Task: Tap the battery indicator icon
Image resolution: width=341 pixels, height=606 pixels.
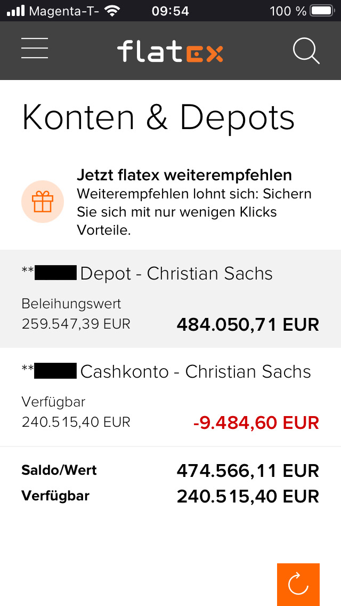Action: point(321,11)
